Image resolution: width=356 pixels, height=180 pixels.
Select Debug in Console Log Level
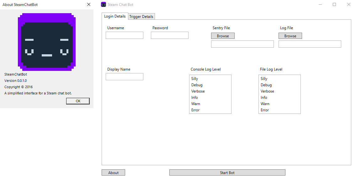210,85
